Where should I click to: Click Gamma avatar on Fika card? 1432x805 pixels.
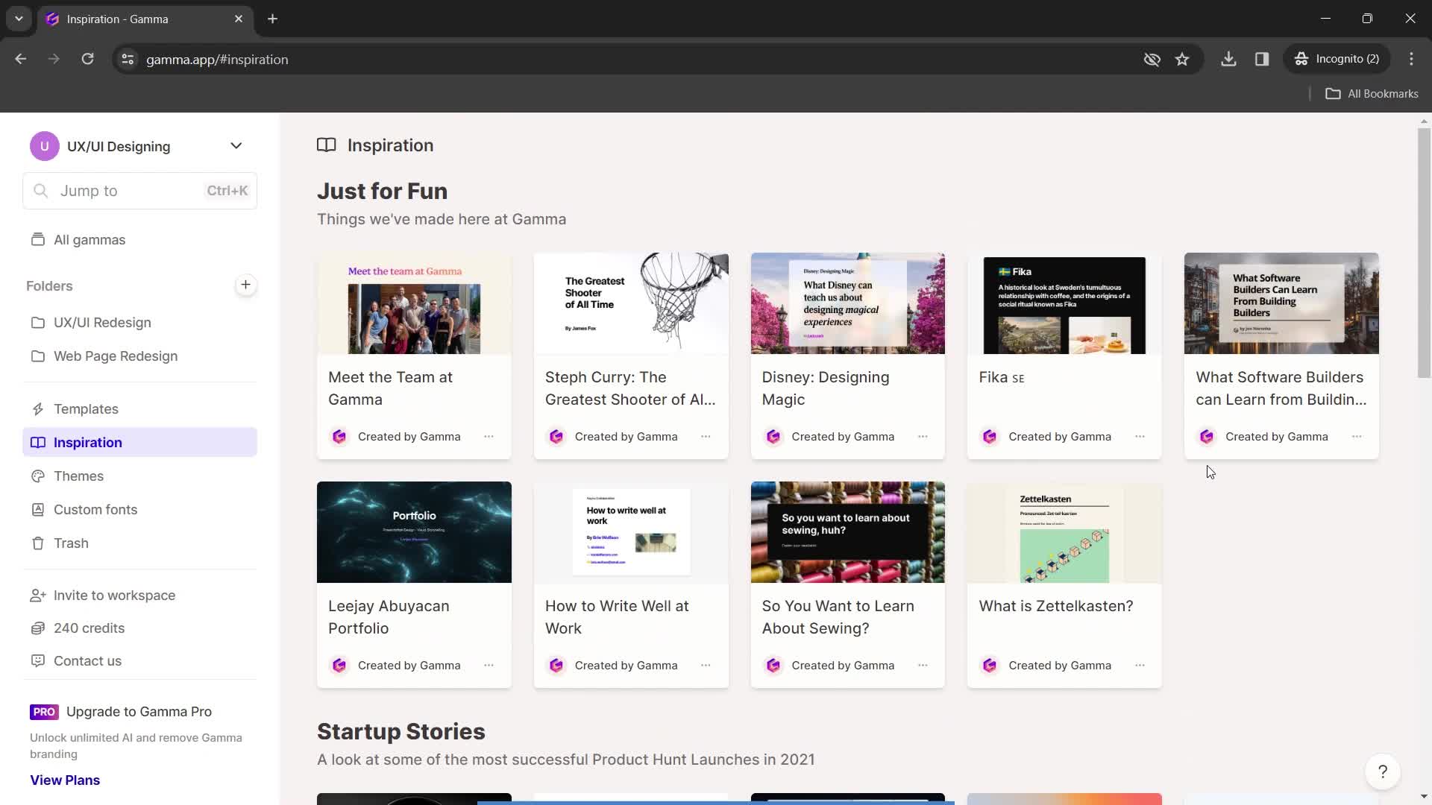[990, 437]
